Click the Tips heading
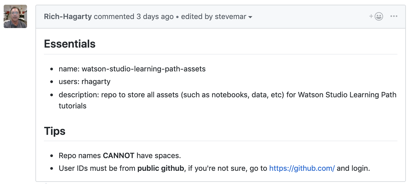The image size is (409, 184). click(55, 131)
